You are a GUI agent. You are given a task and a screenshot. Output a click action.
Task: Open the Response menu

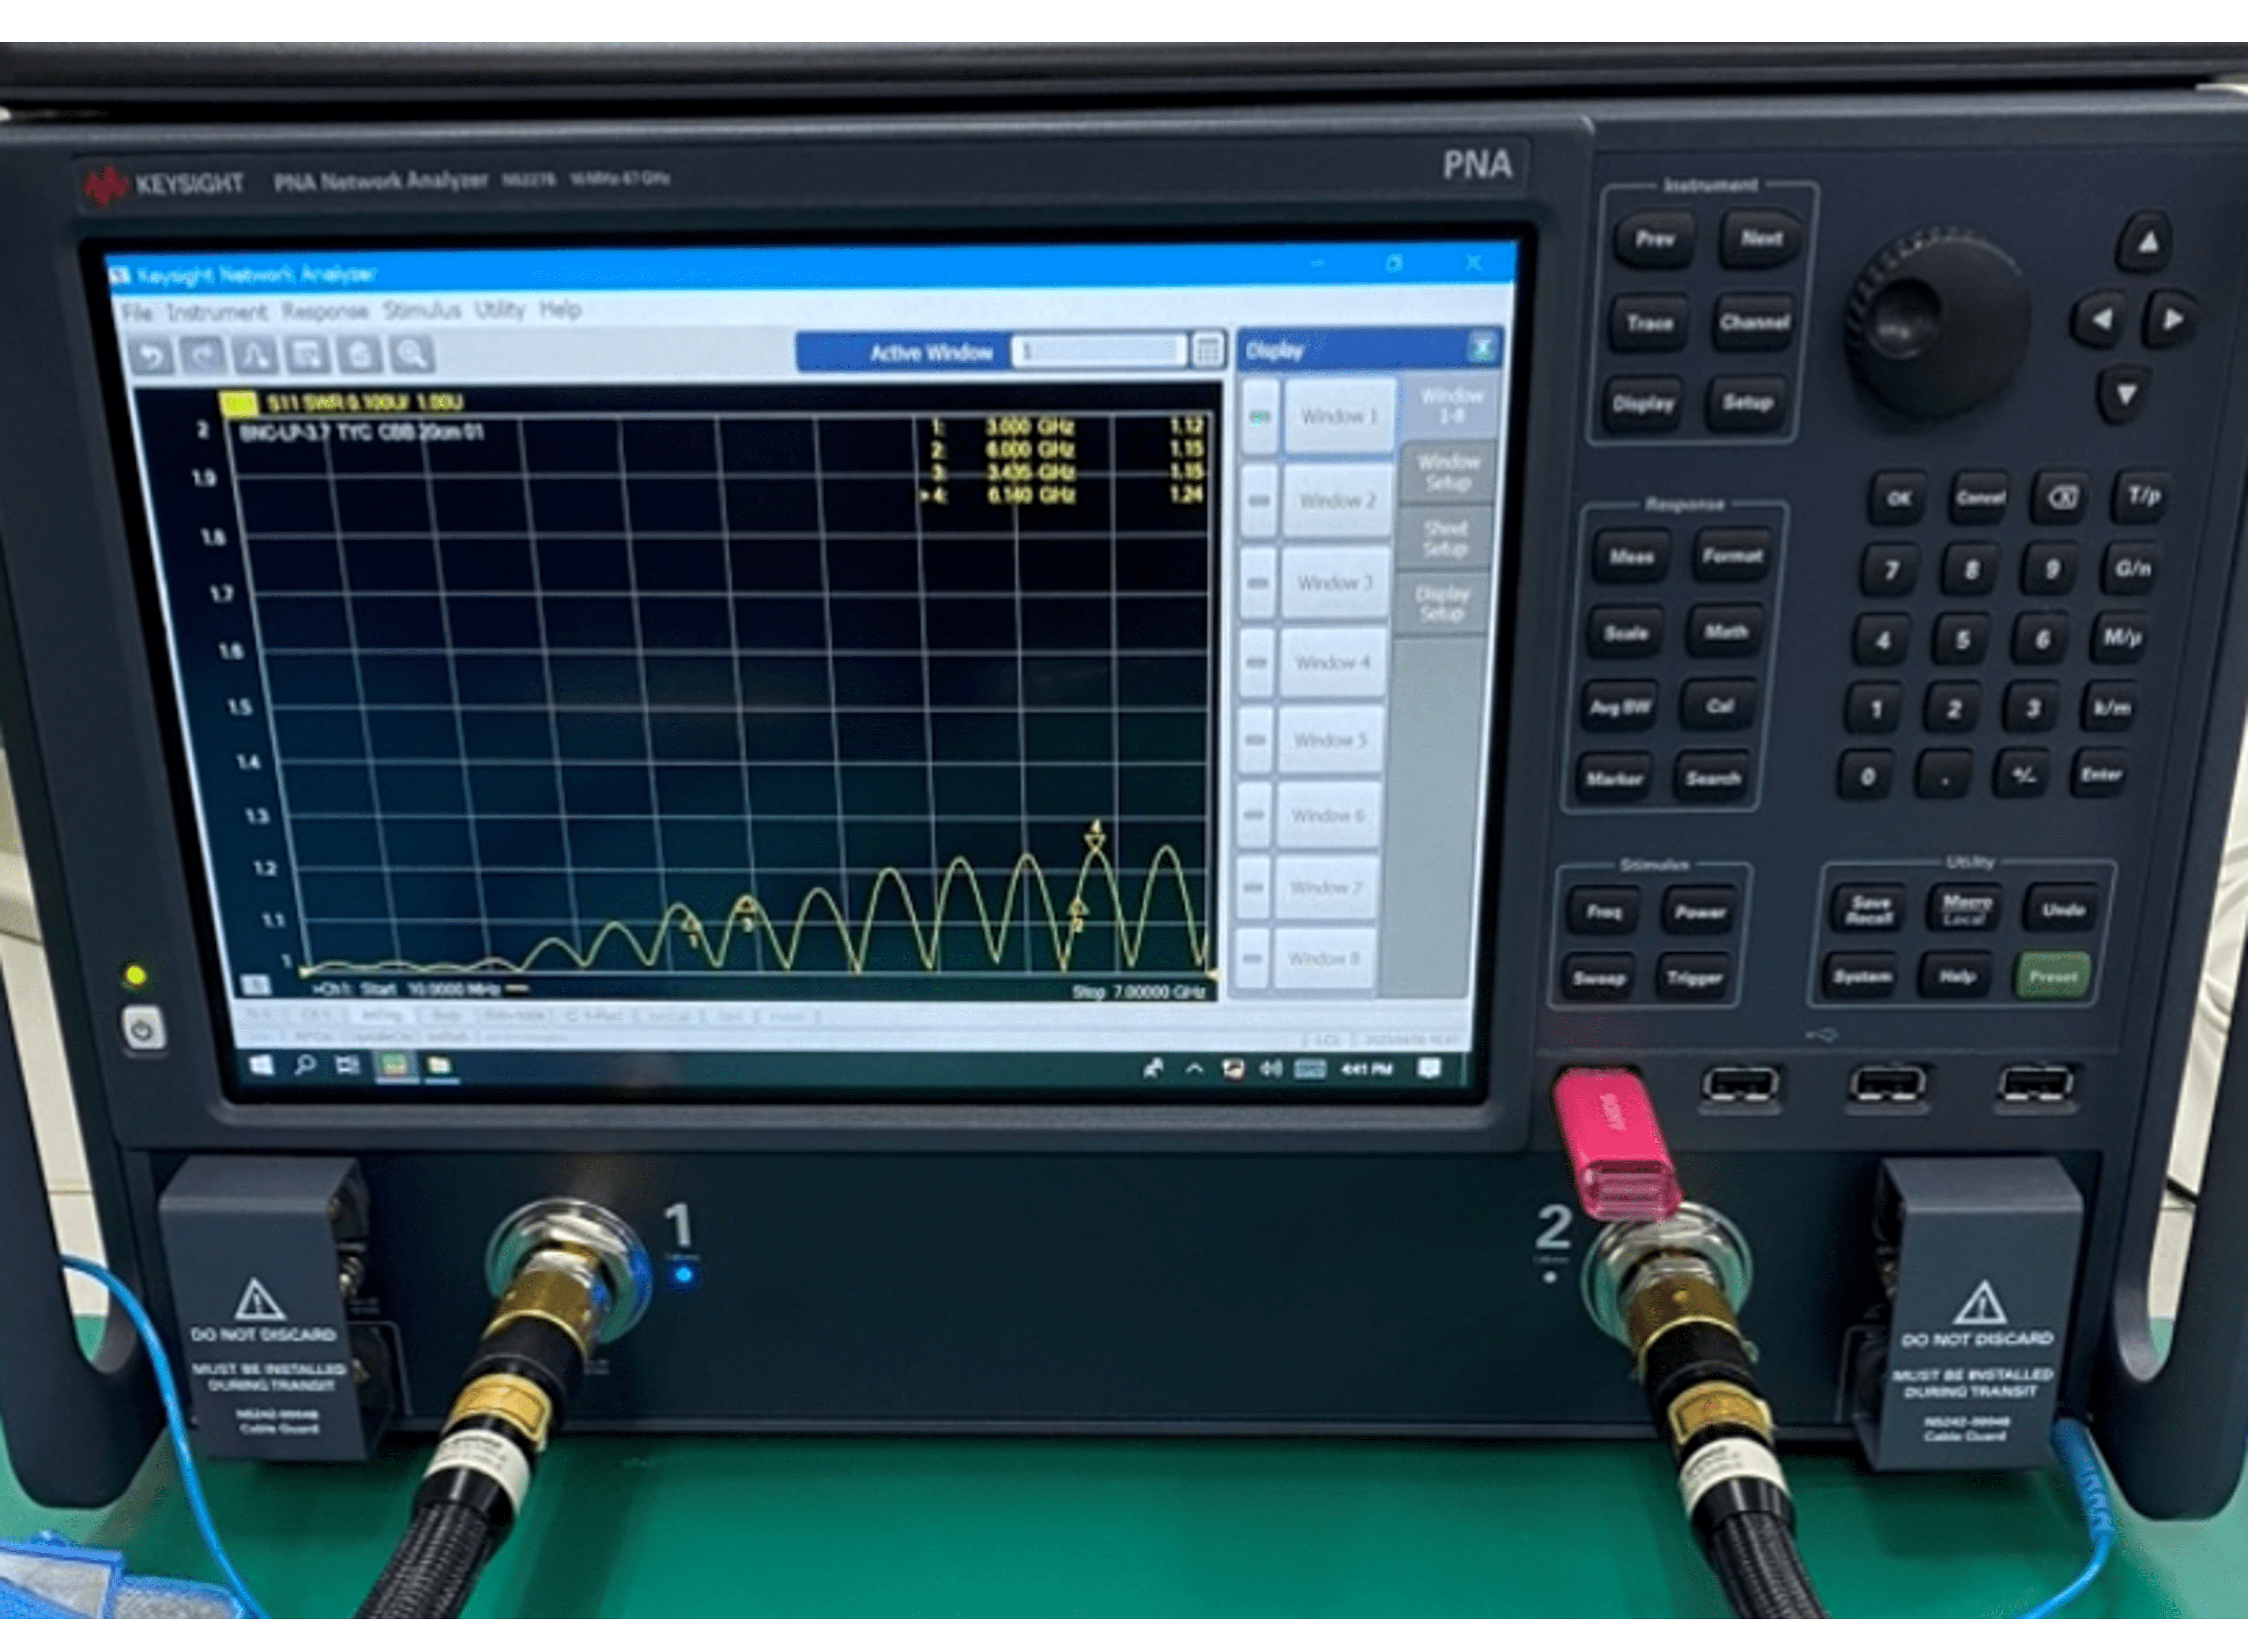[324, 311]
